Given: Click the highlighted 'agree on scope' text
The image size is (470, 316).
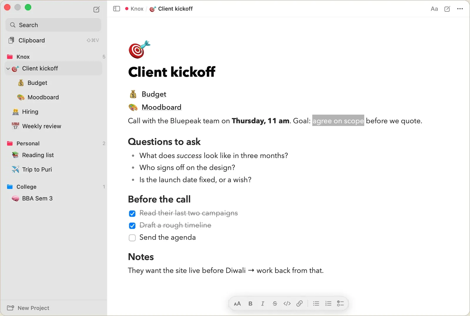Looking at the screenshot, I should click(x=338, y=121).
